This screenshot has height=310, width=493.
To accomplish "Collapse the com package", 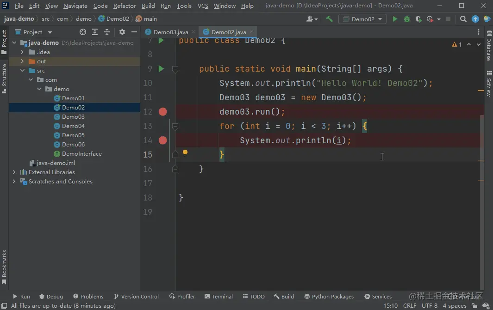I will (31, 80).
